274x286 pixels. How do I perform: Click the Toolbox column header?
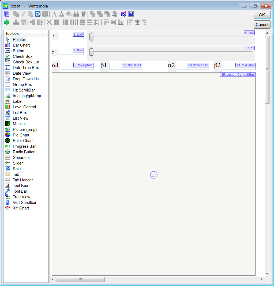click(x=23, y=33)
